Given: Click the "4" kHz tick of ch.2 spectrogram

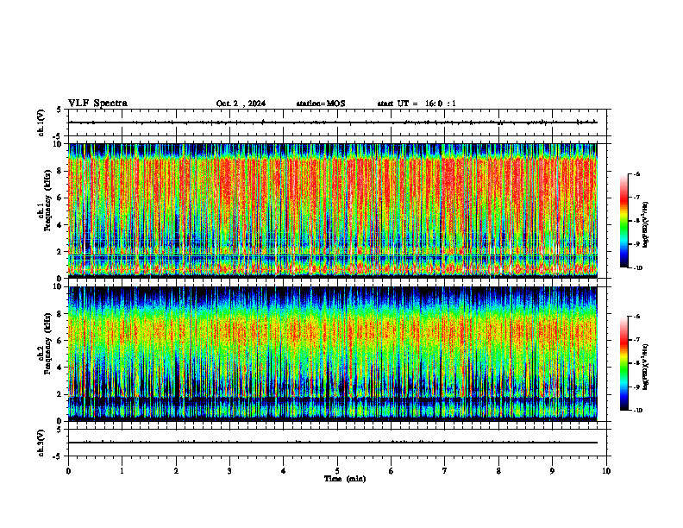Looking at the screenshot, I should 60,368.
